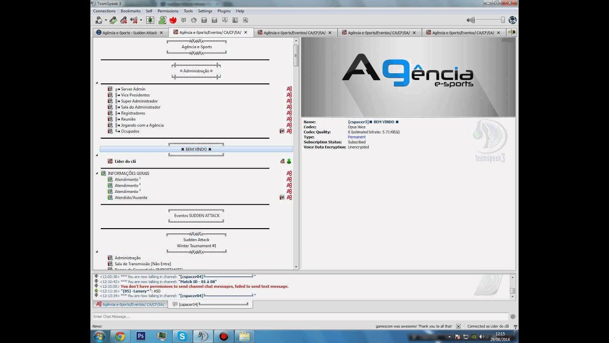Select the Super Administrador channel
609x343 pixels.
coord(139,101)
